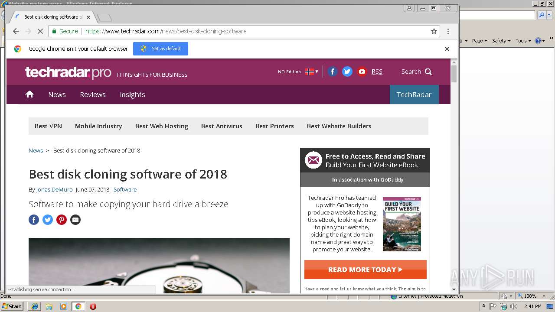Share article on Facebook icon
Image resolution: width=555 pixels, height=312 pixels.
pos(34,220)
